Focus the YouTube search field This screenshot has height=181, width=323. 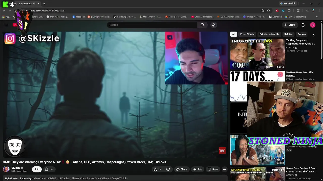152,25
